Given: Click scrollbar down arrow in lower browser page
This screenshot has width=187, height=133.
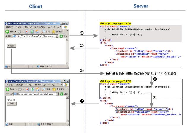Looking at the screenshot, I should (x=67, y=121).
